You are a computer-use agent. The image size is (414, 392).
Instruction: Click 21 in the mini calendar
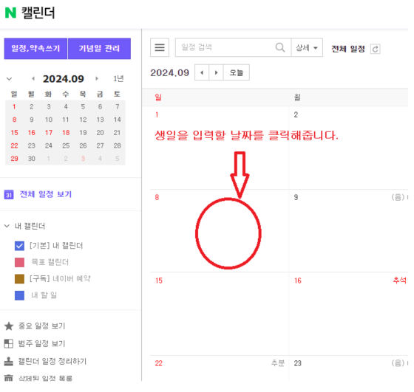click(x=118, y=133)
